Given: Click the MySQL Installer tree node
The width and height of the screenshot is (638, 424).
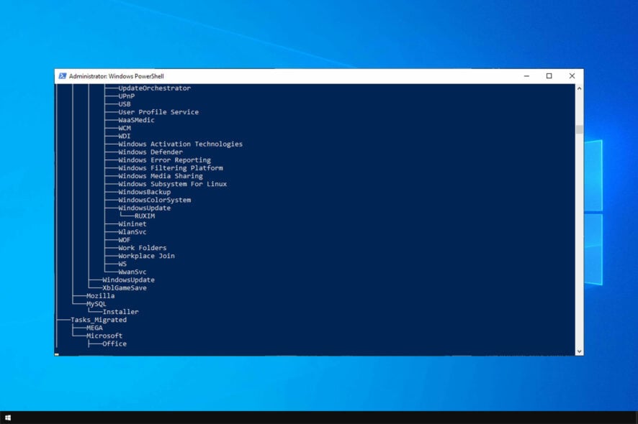Looking at the screenshot, I should click(120, 311).
